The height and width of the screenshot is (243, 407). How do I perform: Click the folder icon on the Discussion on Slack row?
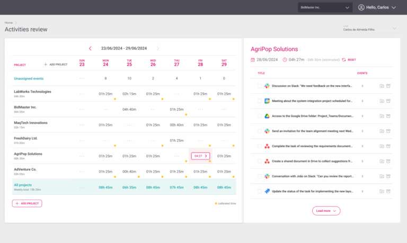(x=382, y=86)
